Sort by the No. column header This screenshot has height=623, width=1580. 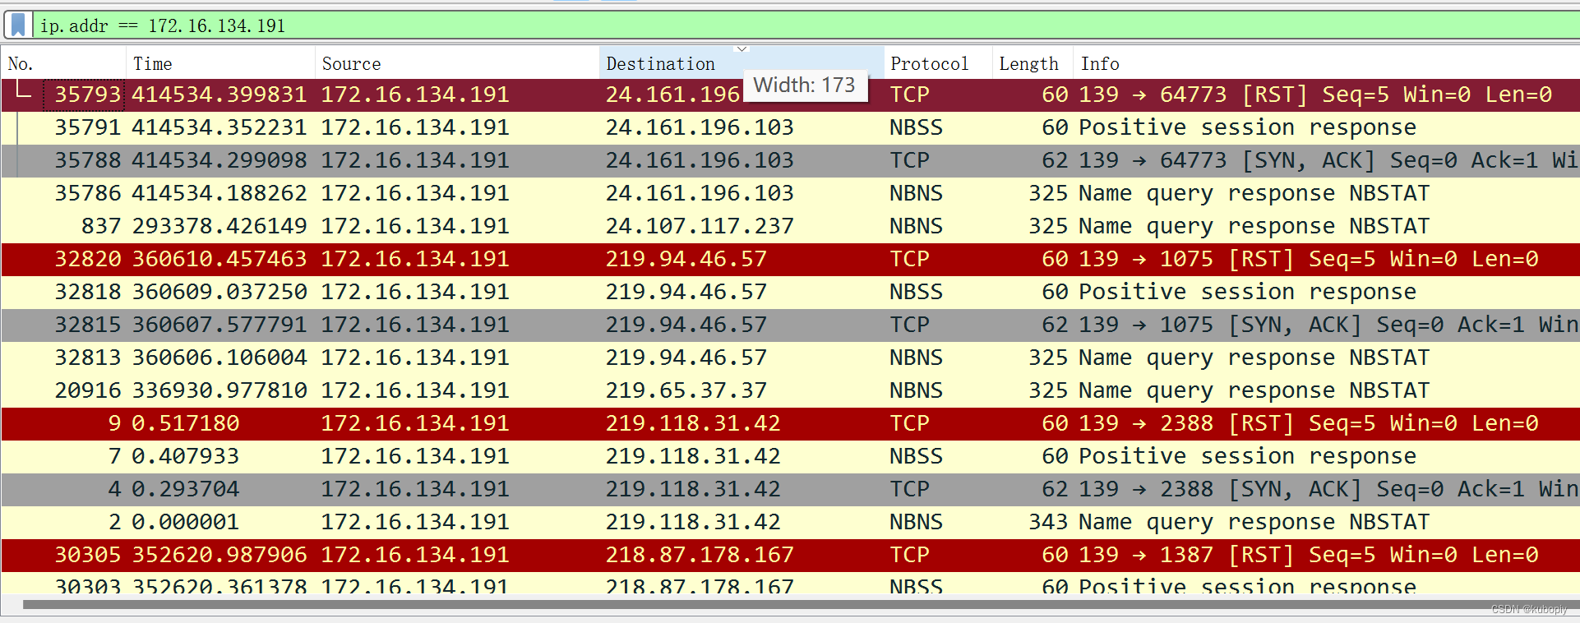click(63, 63)
